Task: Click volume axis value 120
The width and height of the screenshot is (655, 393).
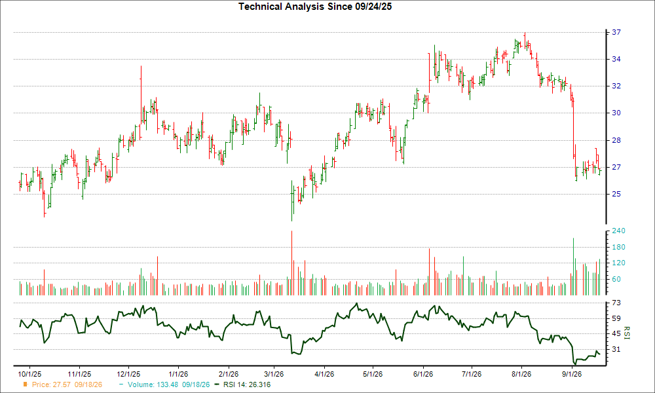Action: 618,263
